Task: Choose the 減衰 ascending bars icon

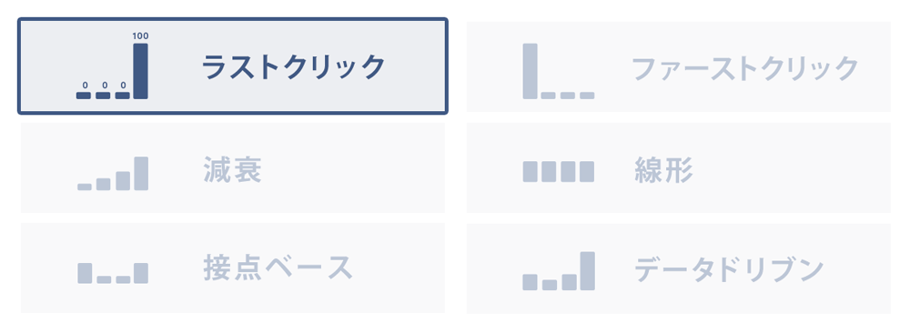Action: tap(113, 173)
